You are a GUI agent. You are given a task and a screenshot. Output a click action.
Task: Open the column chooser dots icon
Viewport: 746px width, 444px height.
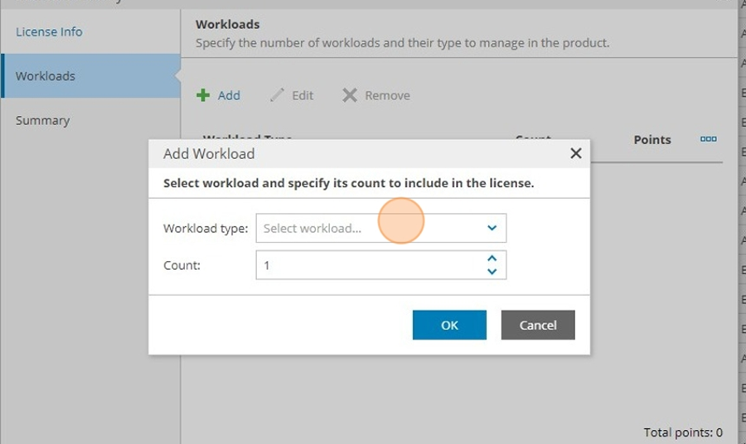click(709, 139)
